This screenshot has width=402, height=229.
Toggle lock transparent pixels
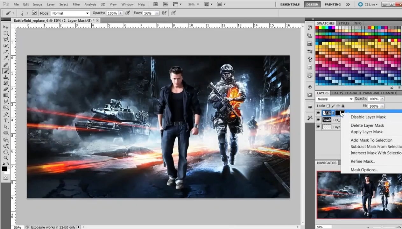(328, 106)
